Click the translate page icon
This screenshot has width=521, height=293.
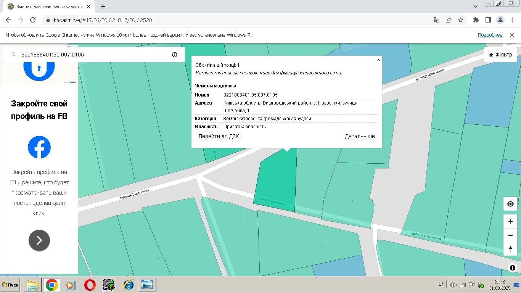(x=436, y=20)
